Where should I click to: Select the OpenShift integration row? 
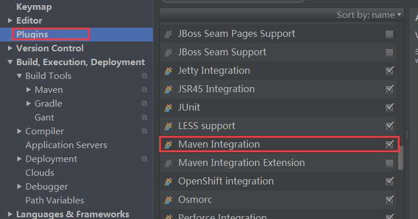(x=278, y=181)
